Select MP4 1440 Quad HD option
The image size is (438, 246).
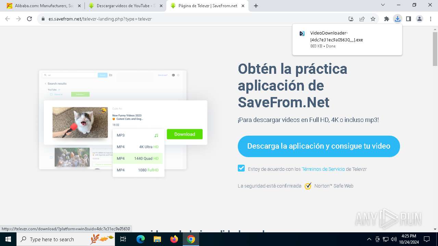click(138, 159)
